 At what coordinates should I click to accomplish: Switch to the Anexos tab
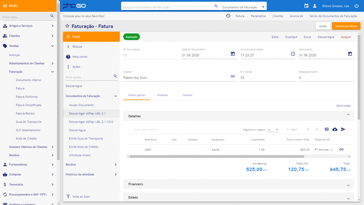pos(187,95)
